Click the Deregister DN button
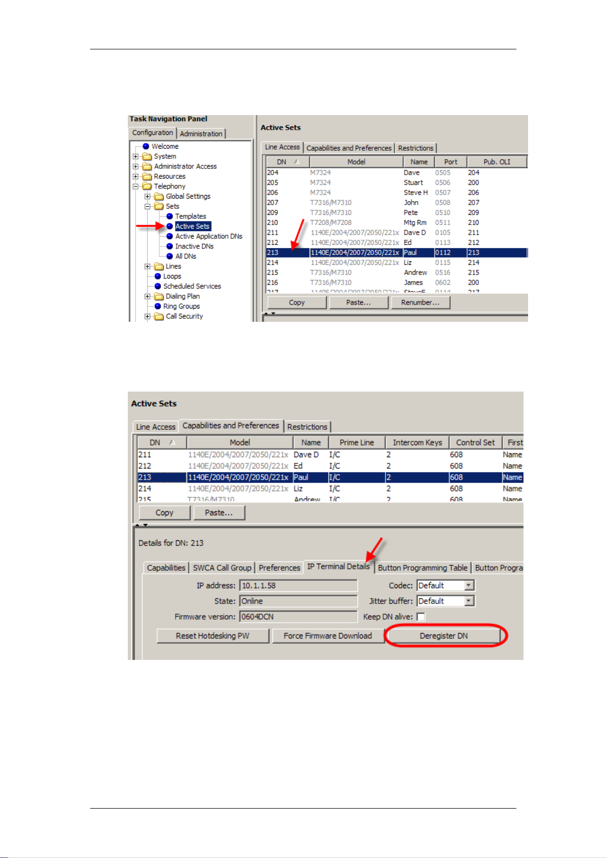This screenshot has width=607, height=858. pos(444,636)
